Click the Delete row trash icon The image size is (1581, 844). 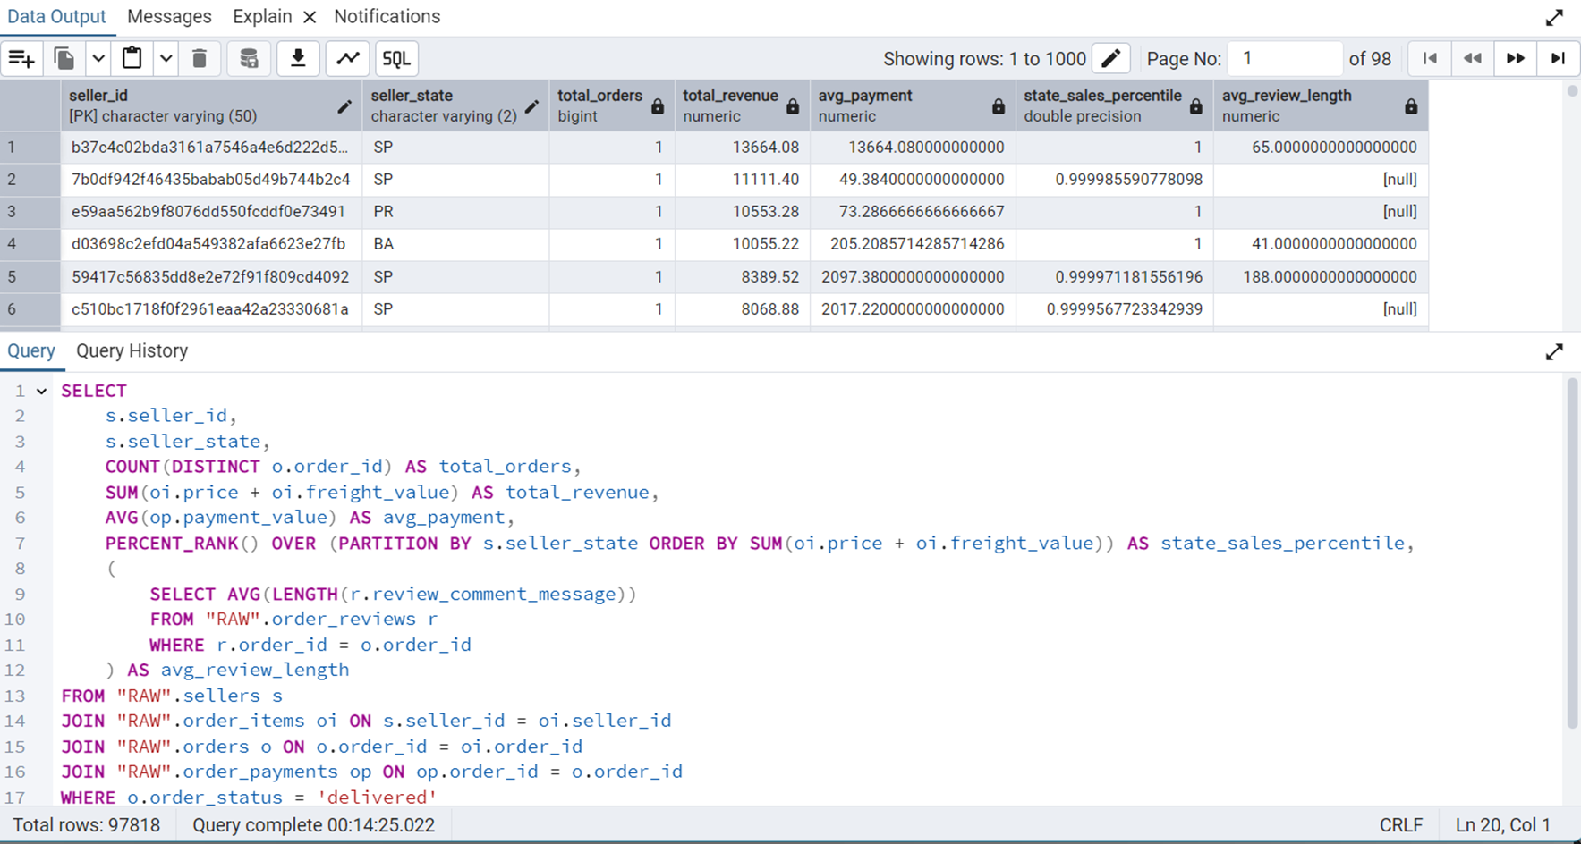200,59
